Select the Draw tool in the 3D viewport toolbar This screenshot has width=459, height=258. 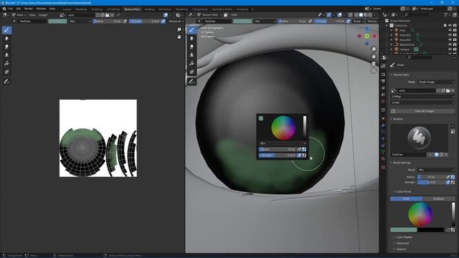pyautogui.click(x=191, y=30)
